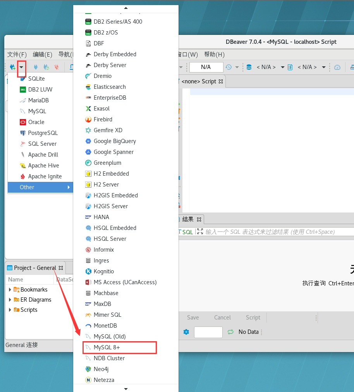Select EnterpriseDB driver
Viewport: 354px width, 392px height.
click(x=126, y=98)
